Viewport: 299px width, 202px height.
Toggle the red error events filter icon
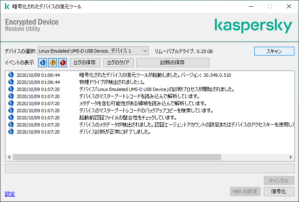[63, 63]
